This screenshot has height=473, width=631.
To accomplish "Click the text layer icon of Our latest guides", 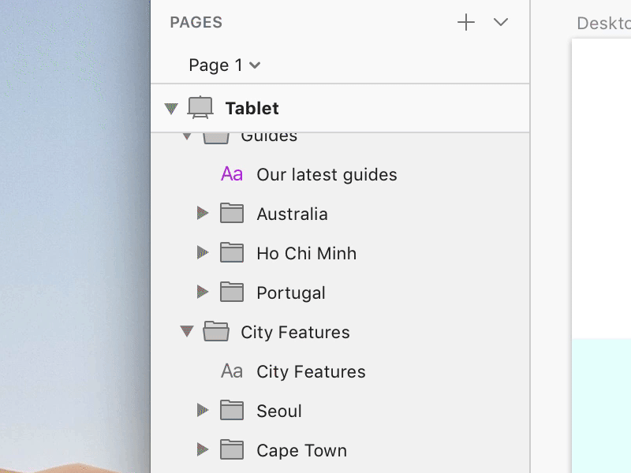I will 232,174.
